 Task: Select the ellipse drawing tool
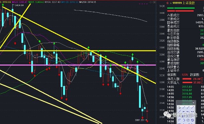pyautogui.click(x=193, y=120)
